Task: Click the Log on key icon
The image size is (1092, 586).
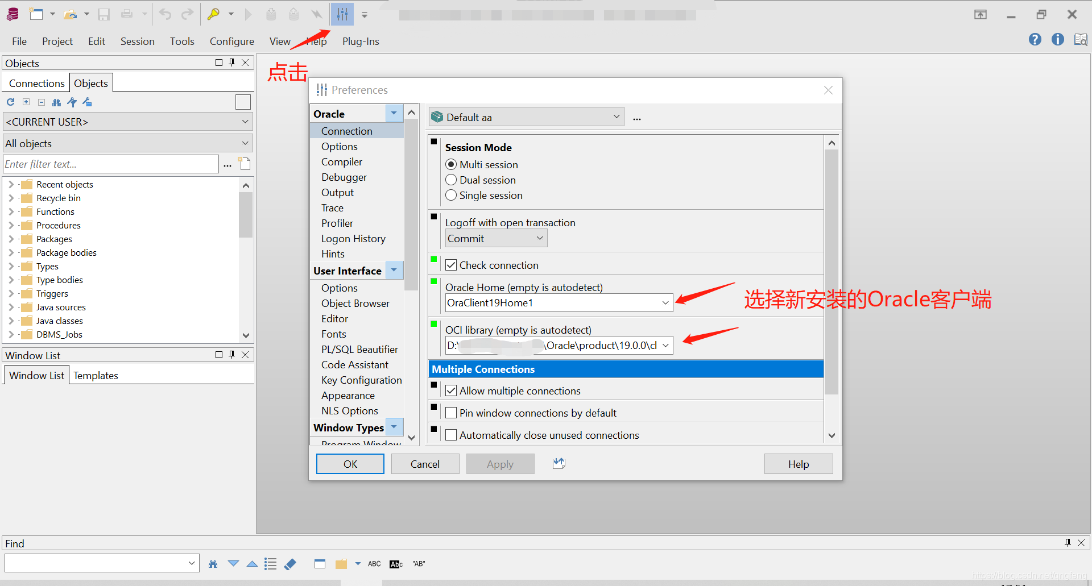Action: [214, 14]
